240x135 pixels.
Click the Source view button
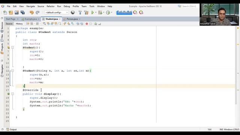click(x=9, y=24)
